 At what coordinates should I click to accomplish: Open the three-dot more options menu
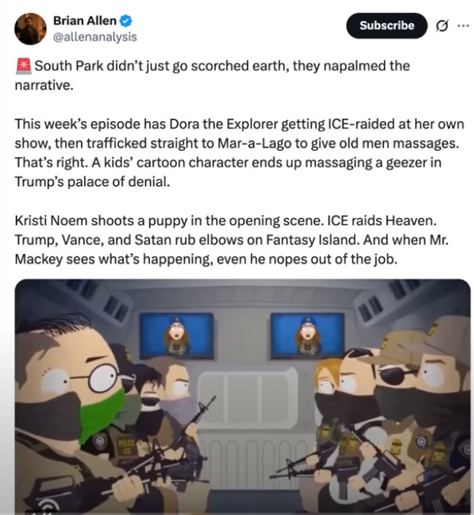pyautogui.click(x=463, y=25)
